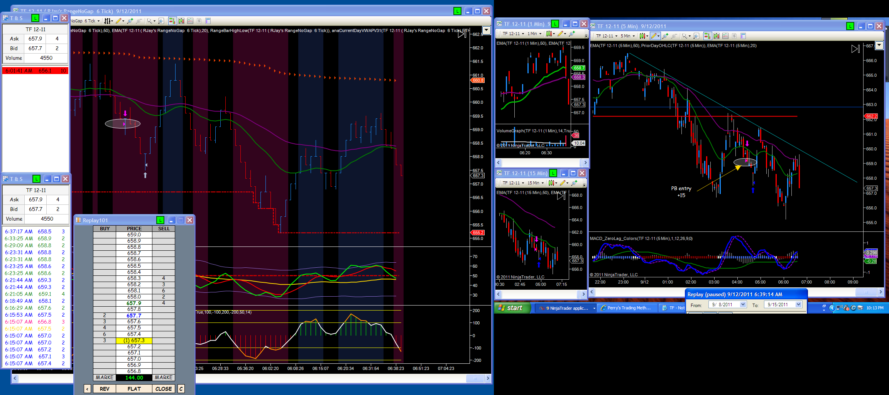
Task: Open Windows Start menu
Action: [512, 308]
